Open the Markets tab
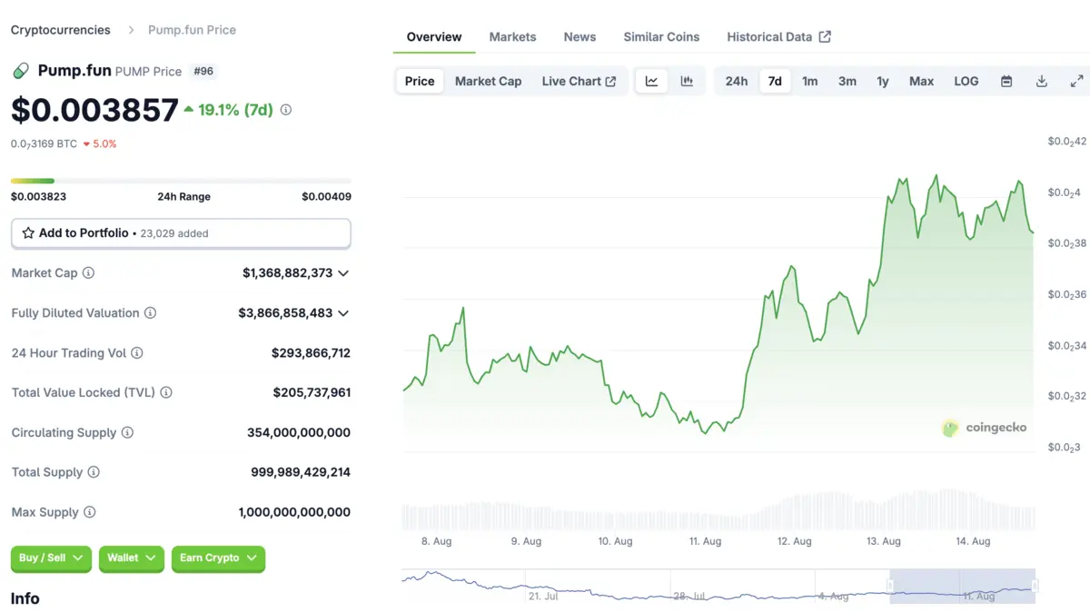The height and width of the screenshot is (612, 1090). [512, 37]
